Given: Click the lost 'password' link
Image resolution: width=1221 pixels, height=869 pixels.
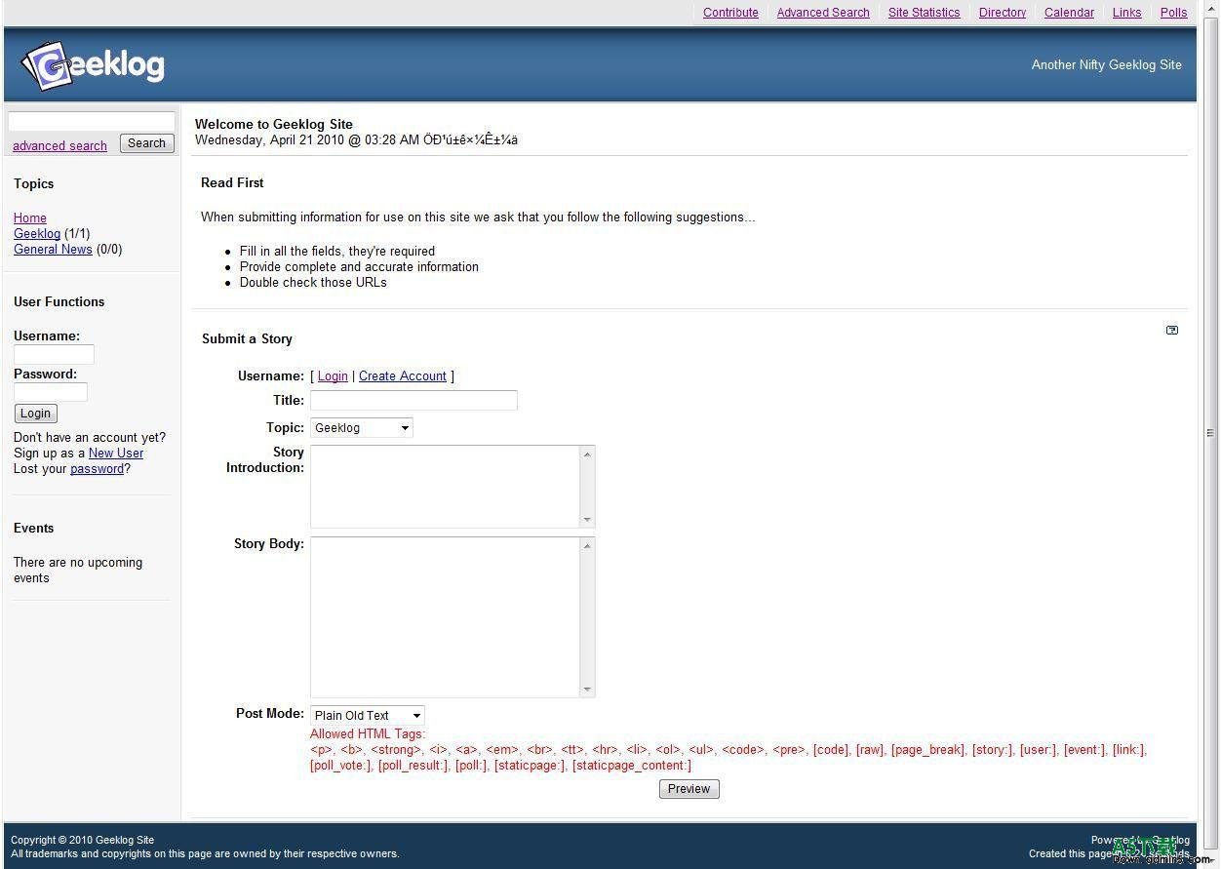Looking at the screenshot, I should coord(97,468).
